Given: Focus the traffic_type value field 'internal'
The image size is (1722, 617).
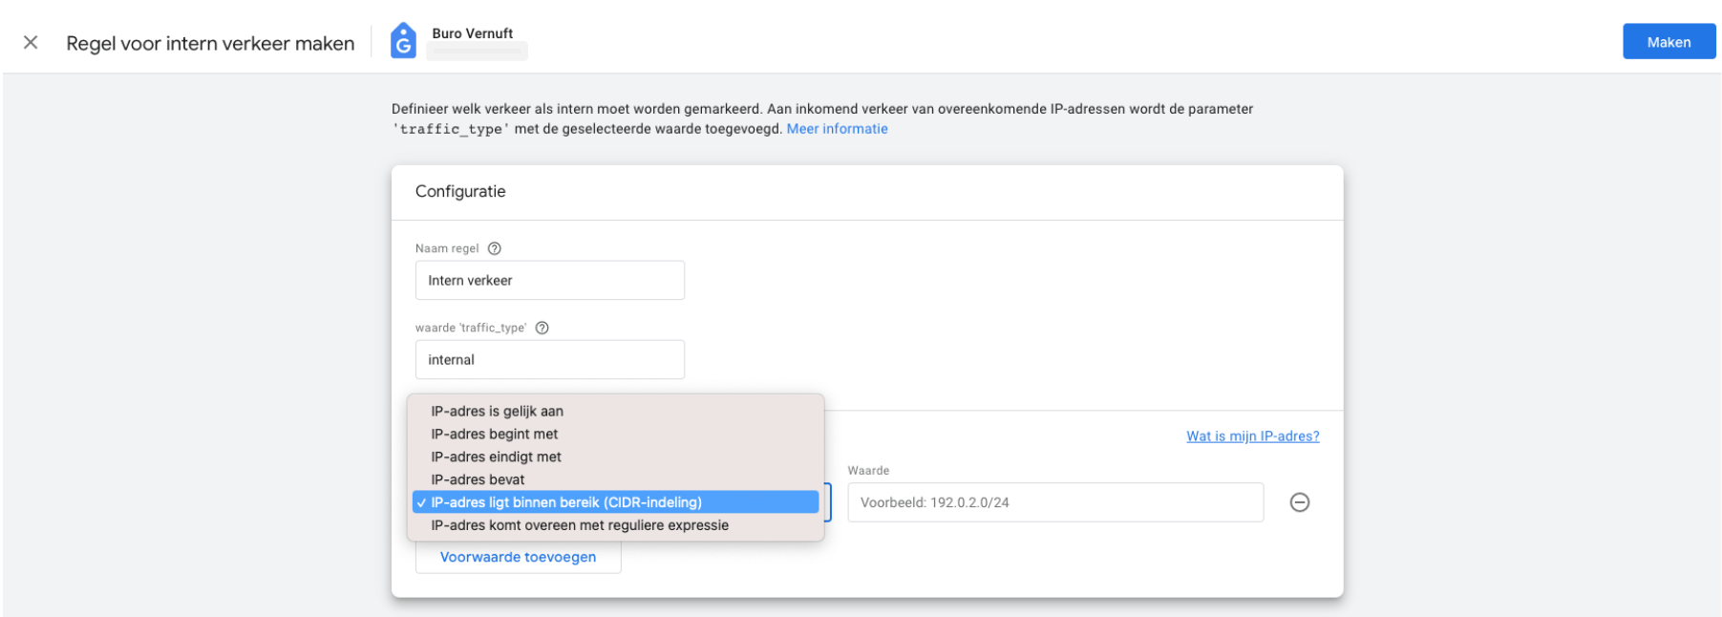Looking at the screenshot, I should (x=549, y=360).
